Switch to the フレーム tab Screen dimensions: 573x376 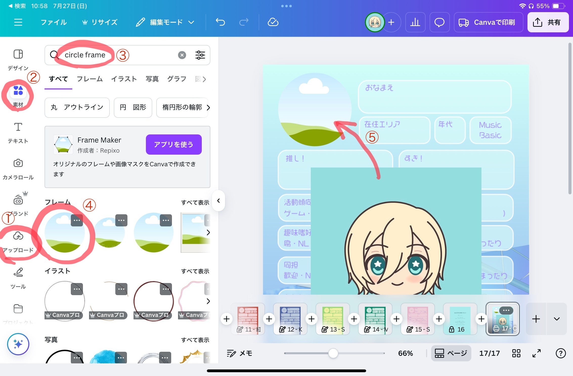pyautogui.click(x=90, y=79)
